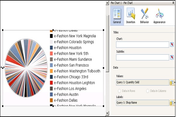Click the Chart title input field
The height and width of the screenshot is (117, 176).
143,45
